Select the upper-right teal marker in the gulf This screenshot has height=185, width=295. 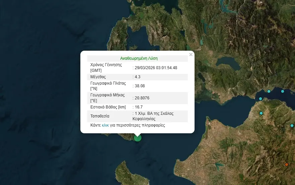[x=283, y=91]
